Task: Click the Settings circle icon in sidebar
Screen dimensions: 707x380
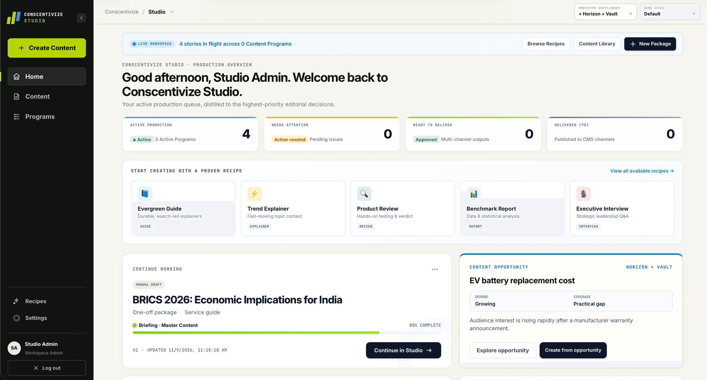Action: click(17, 318)
